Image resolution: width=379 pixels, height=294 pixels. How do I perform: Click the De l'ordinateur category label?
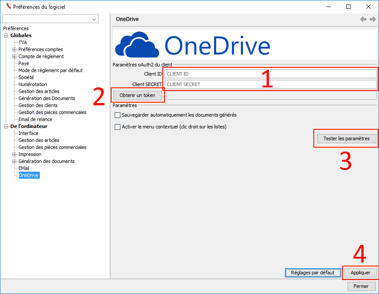(29, 126)
